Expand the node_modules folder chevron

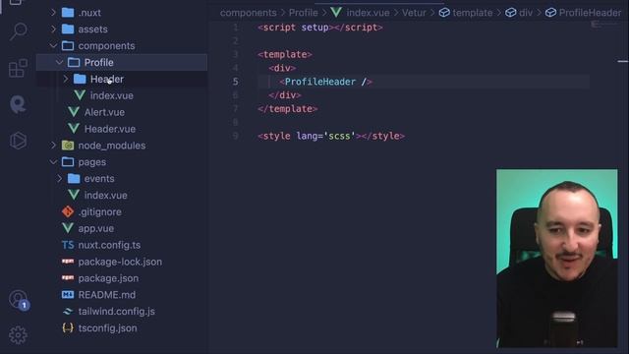click(53, 146)
